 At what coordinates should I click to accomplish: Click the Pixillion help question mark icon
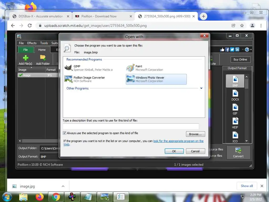(247, 50)
